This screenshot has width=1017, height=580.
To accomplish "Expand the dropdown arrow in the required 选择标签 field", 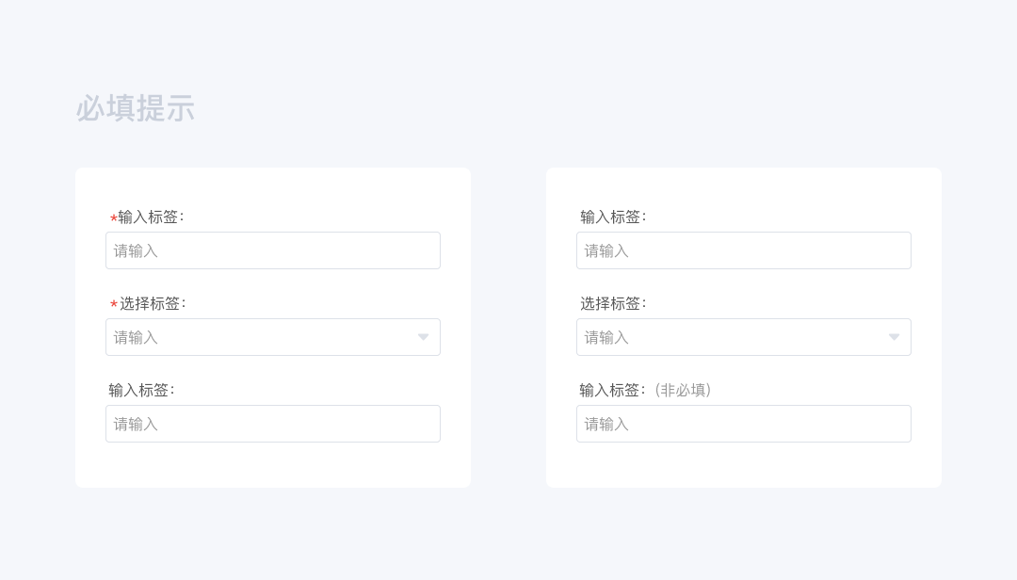I will (423, 337).
